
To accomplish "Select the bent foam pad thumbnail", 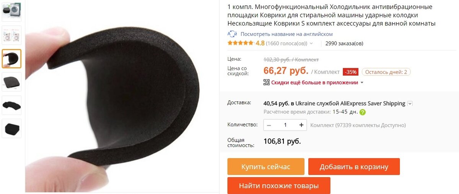I will (12, 58).
